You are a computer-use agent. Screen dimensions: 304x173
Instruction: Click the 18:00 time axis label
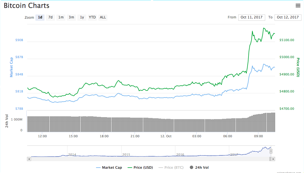(104, 136)
